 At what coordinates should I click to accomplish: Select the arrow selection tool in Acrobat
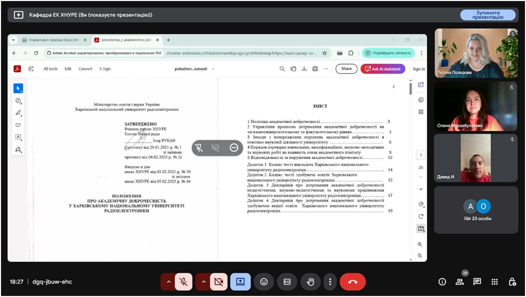pos(18,88)
